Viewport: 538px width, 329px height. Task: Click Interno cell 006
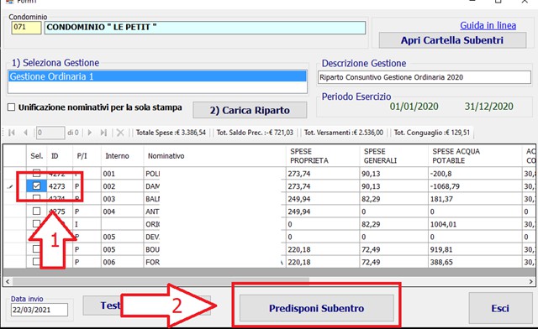122,262
